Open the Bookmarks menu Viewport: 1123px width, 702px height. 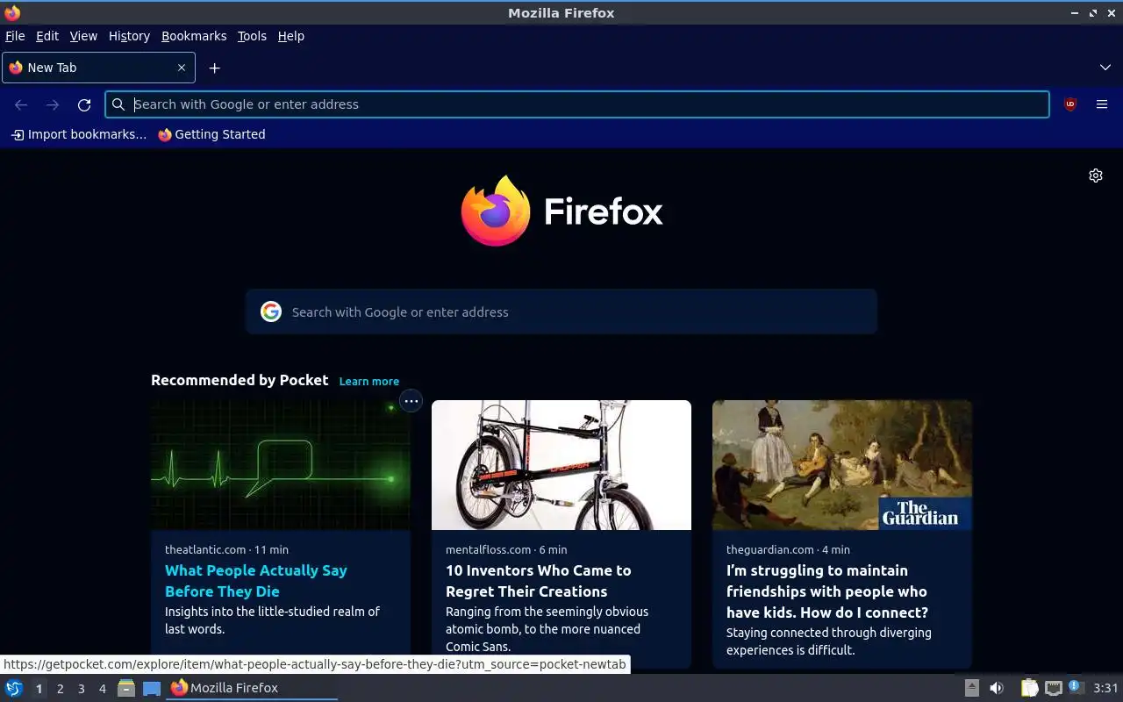click(194, 36)
